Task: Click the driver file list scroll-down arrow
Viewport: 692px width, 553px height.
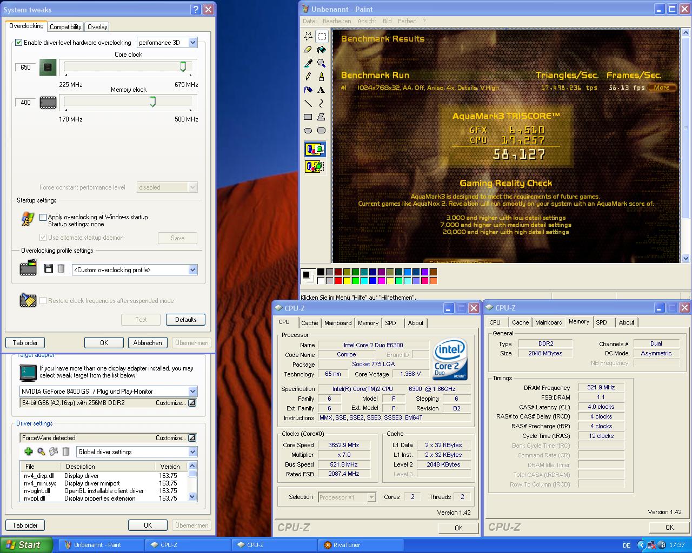Action: pos(192,497)
